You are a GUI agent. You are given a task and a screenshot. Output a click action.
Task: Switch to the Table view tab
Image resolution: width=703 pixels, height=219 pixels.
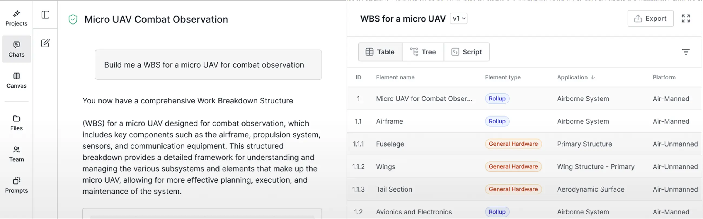pos(380,52)
